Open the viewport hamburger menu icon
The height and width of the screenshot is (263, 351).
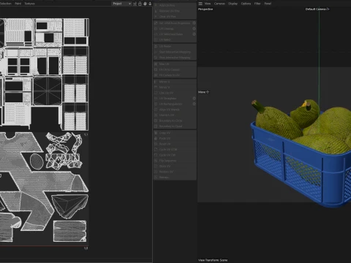click(200, 4)
